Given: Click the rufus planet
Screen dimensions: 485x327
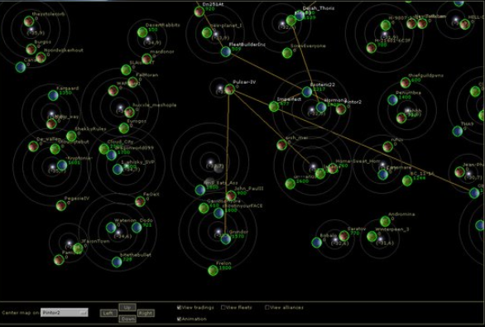Looking at the screenshot, I should [x=387, y=147].
